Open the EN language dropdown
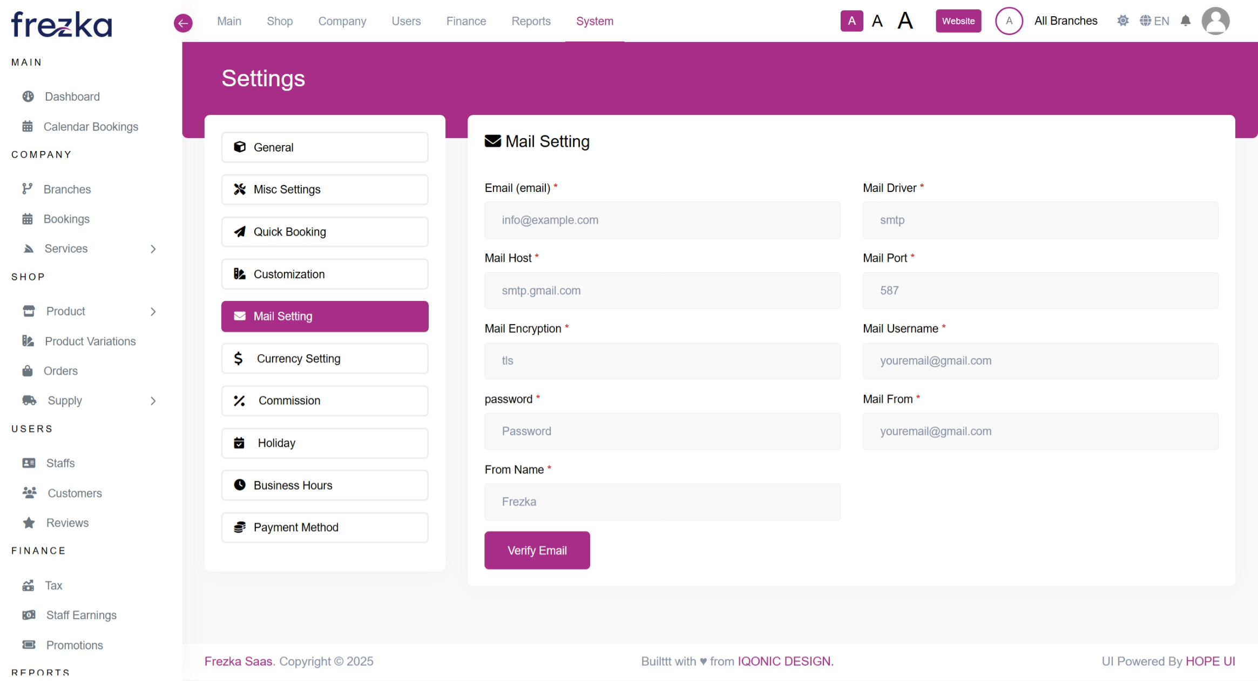Screen dimensions: 1258x681 [x=1154, y=21]
